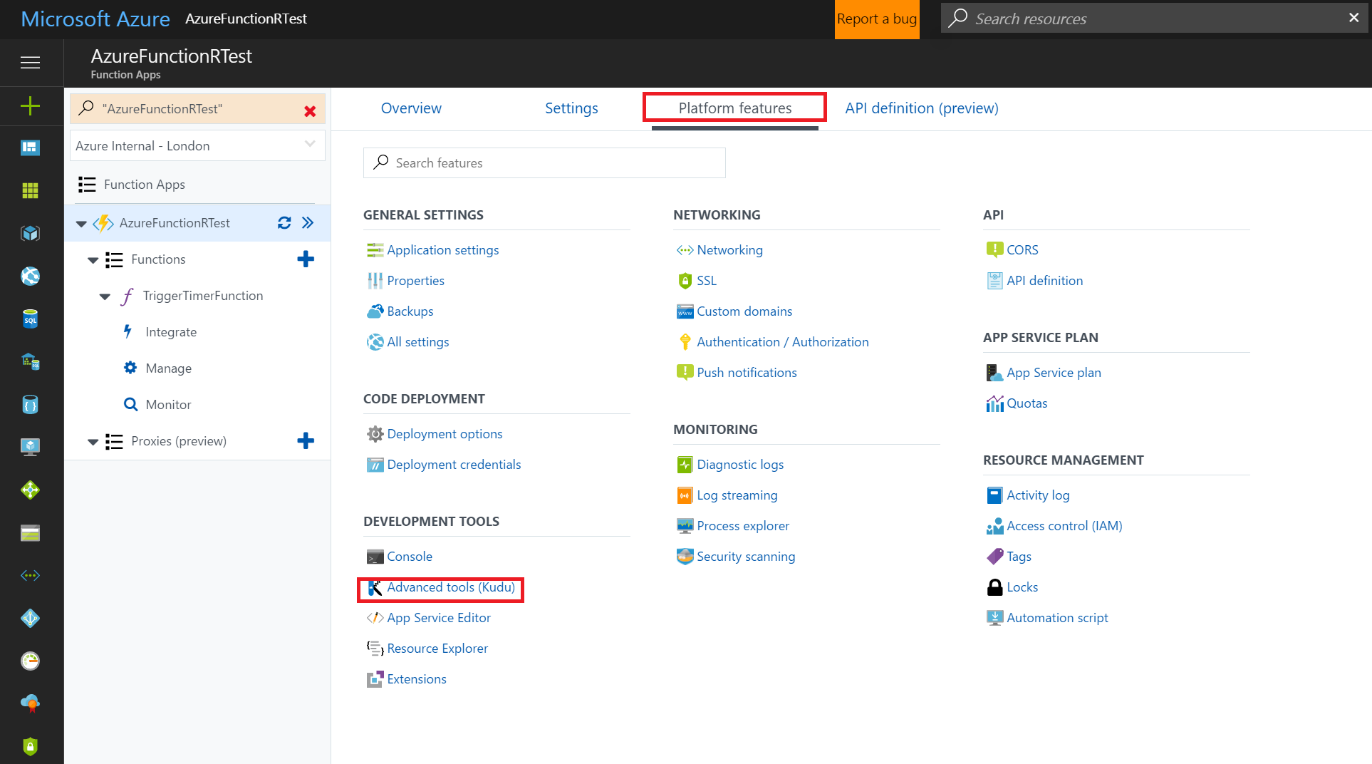This screenshot has height=764, width=1372.
Task: Click the Quotas chart icon
Action: [x=994, y=403]
